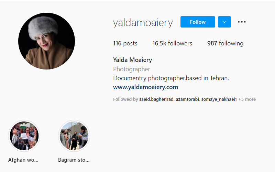275x172 pixels.
Task: Select the Afghan wo... highlight label
Action: 23,160
